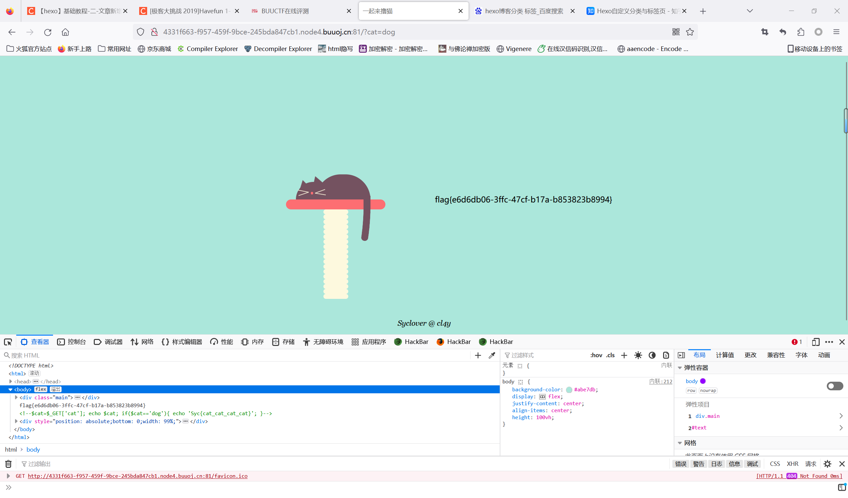Toggle light color scheme simulation
Viewport: 848px width, 498px height.
pyautogui.click(x=638, y=355)
